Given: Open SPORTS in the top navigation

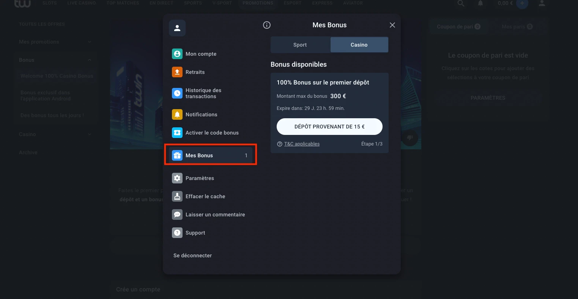Looking at the screenshot, I should point(193,3).
